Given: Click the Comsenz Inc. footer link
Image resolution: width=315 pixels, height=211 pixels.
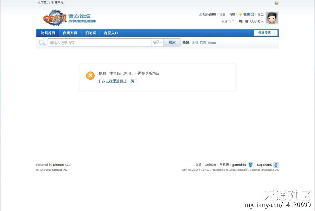Looking at the screenshot, I should [x=59, y=170].
